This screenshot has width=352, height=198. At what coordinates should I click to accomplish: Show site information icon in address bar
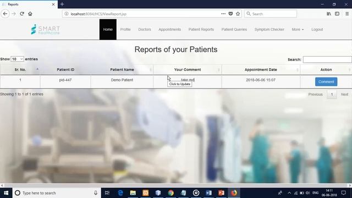click(67, 14)
